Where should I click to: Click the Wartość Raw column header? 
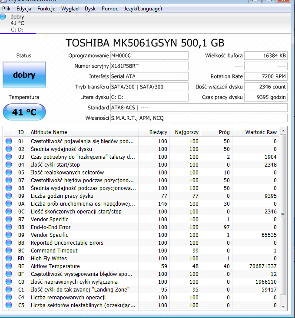256,132
